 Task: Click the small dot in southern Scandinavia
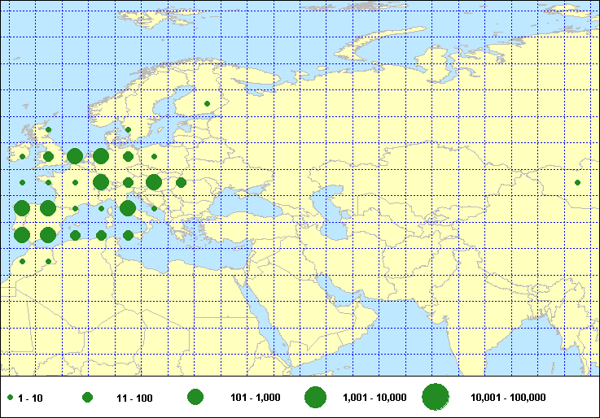click(x=128, y=129)
